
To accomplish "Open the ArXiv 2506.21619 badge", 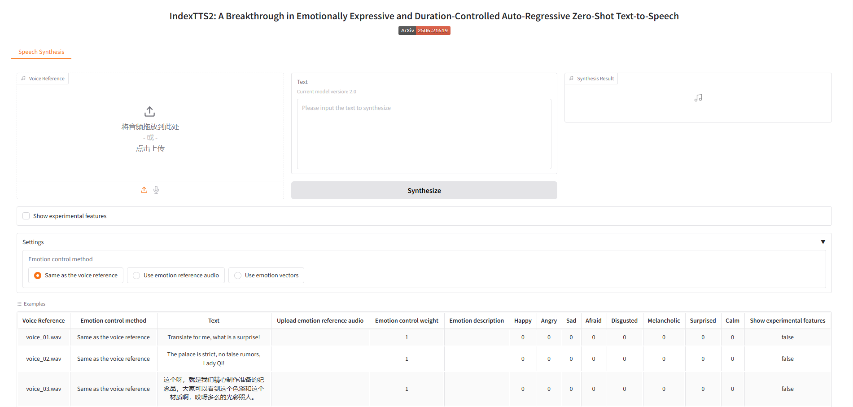I will [x=424, y=31].
